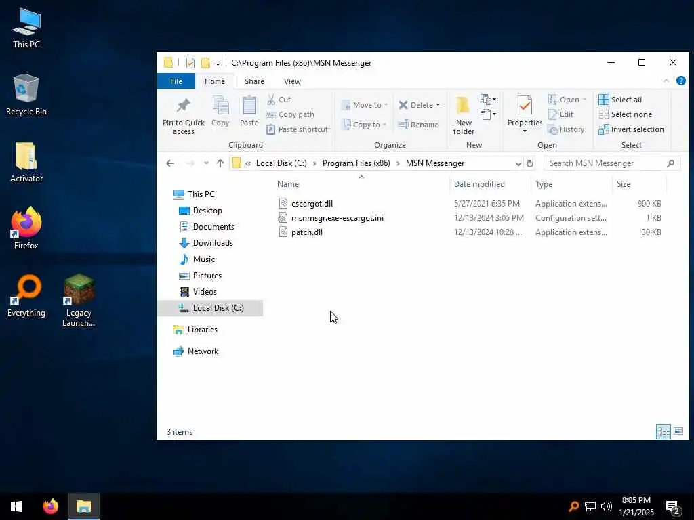Collapse the ribbon with the chevron
694x520 pixels.
coord(666,81)
